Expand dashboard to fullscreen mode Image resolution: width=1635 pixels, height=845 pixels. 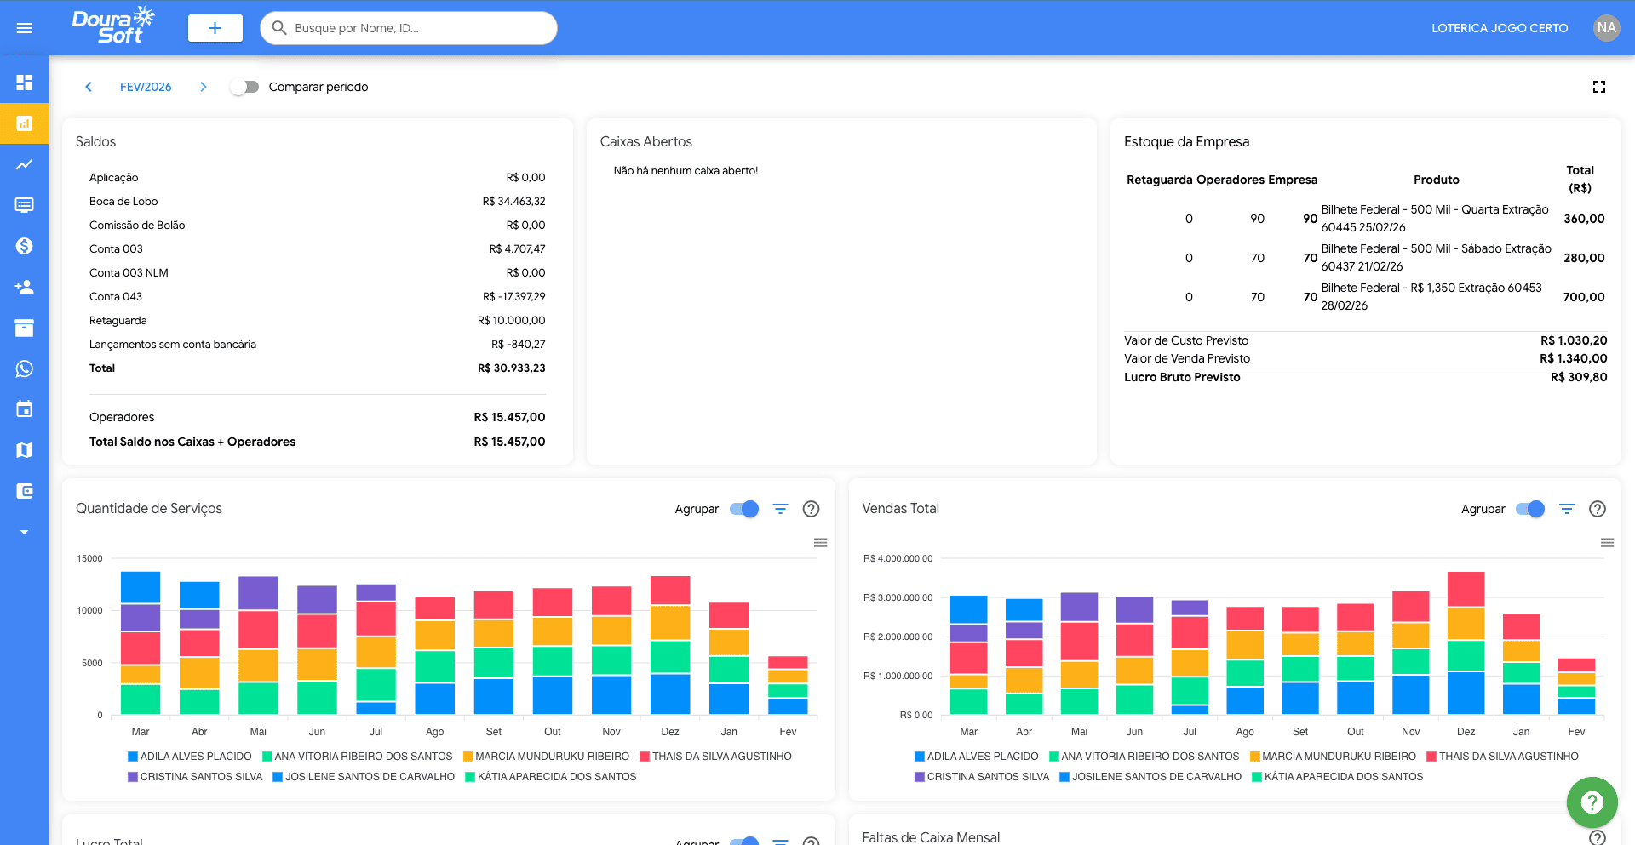tap(1599, 86)
